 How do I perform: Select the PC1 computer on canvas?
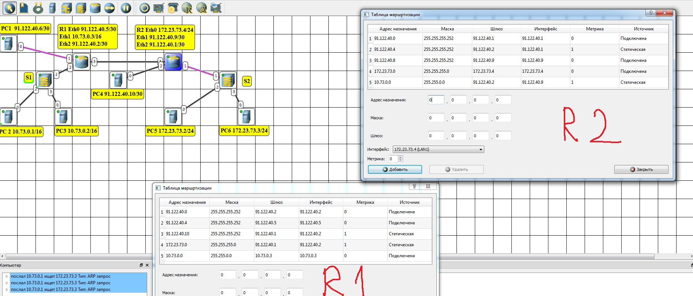pyautogui.click(x=8, y=44)
